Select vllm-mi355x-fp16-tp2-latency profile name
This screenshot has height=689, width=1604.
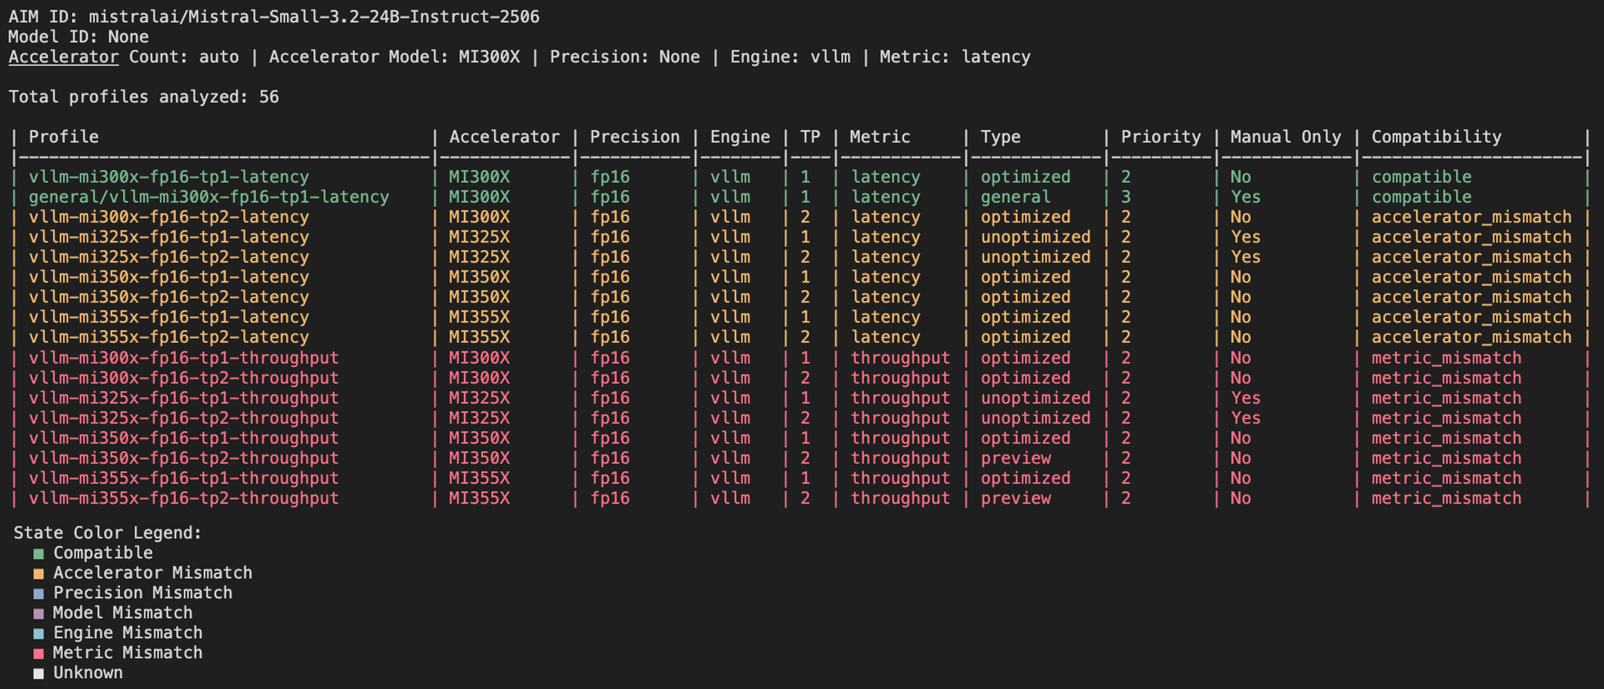coord(169,337)
